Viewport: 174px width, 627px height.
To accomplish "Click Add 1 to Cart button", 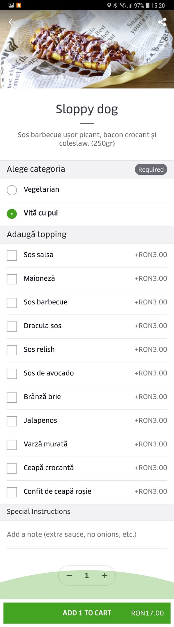I will pos(87,613).
